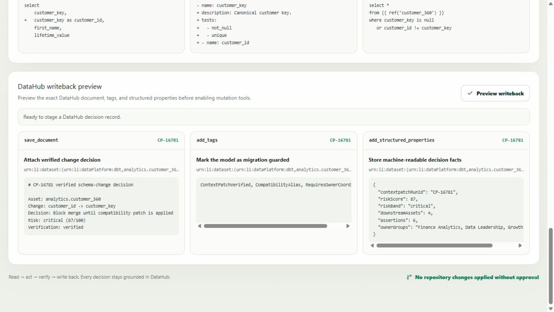Click 'No repository changes applied without approval' notice
This screenshot has height=312, width=554.
coord(477,277)
